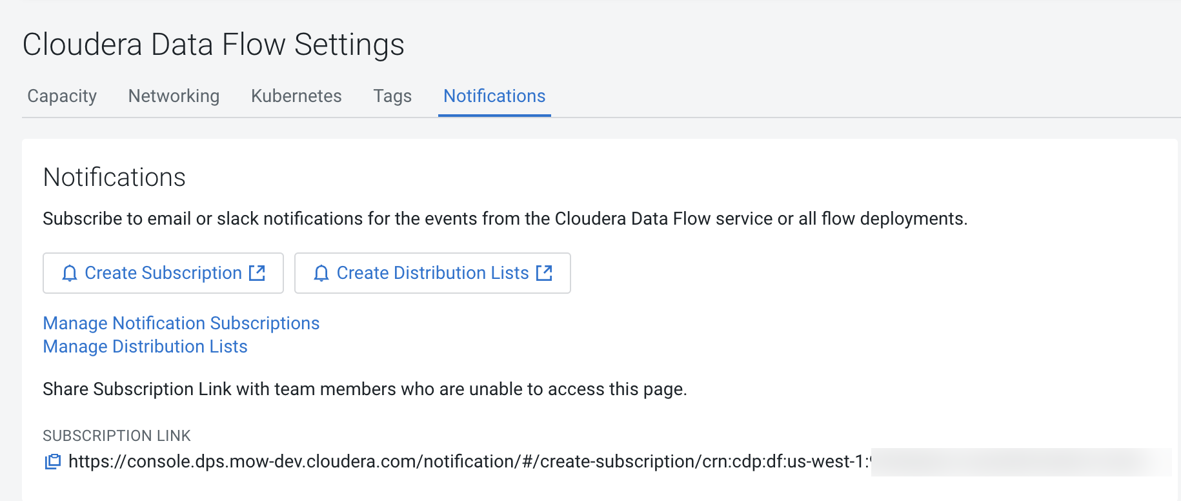Screen dimensions: 1181x501
Task: Open Manage Notification Subscriptions link
Action: pos(181,323)
